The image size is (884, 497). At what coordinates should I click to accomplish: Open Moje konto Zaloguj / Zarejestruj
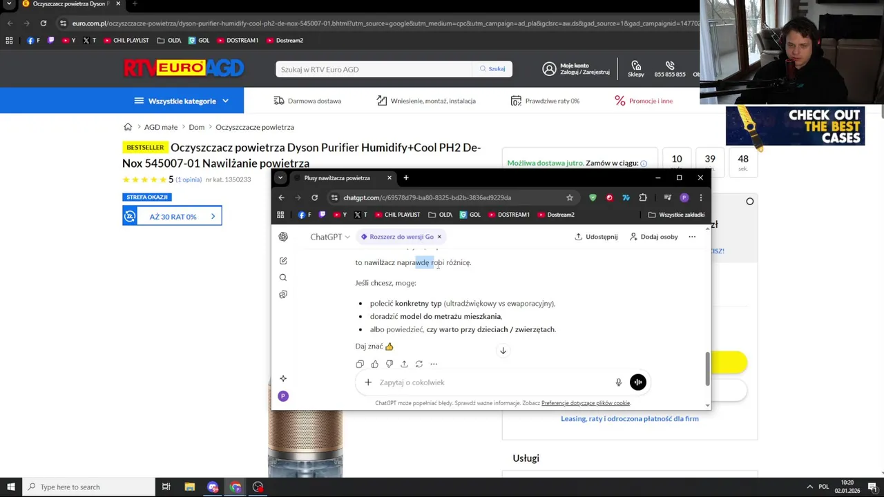click(x=576, y=69)
